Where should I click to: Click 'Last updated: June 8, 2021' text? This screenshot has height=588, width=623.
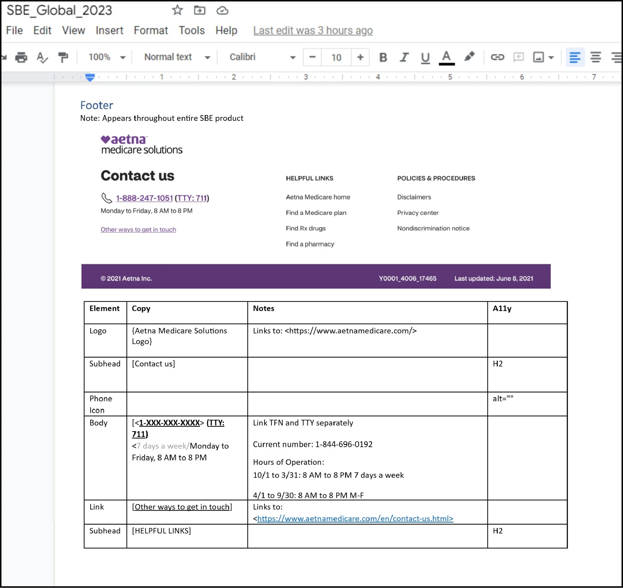(x=494, y=279)
